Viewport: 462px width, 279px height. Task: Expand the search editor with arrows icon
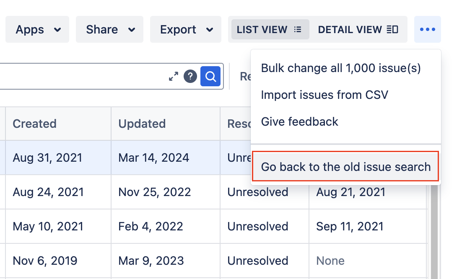pyautogui.click(x=174, y=76)
